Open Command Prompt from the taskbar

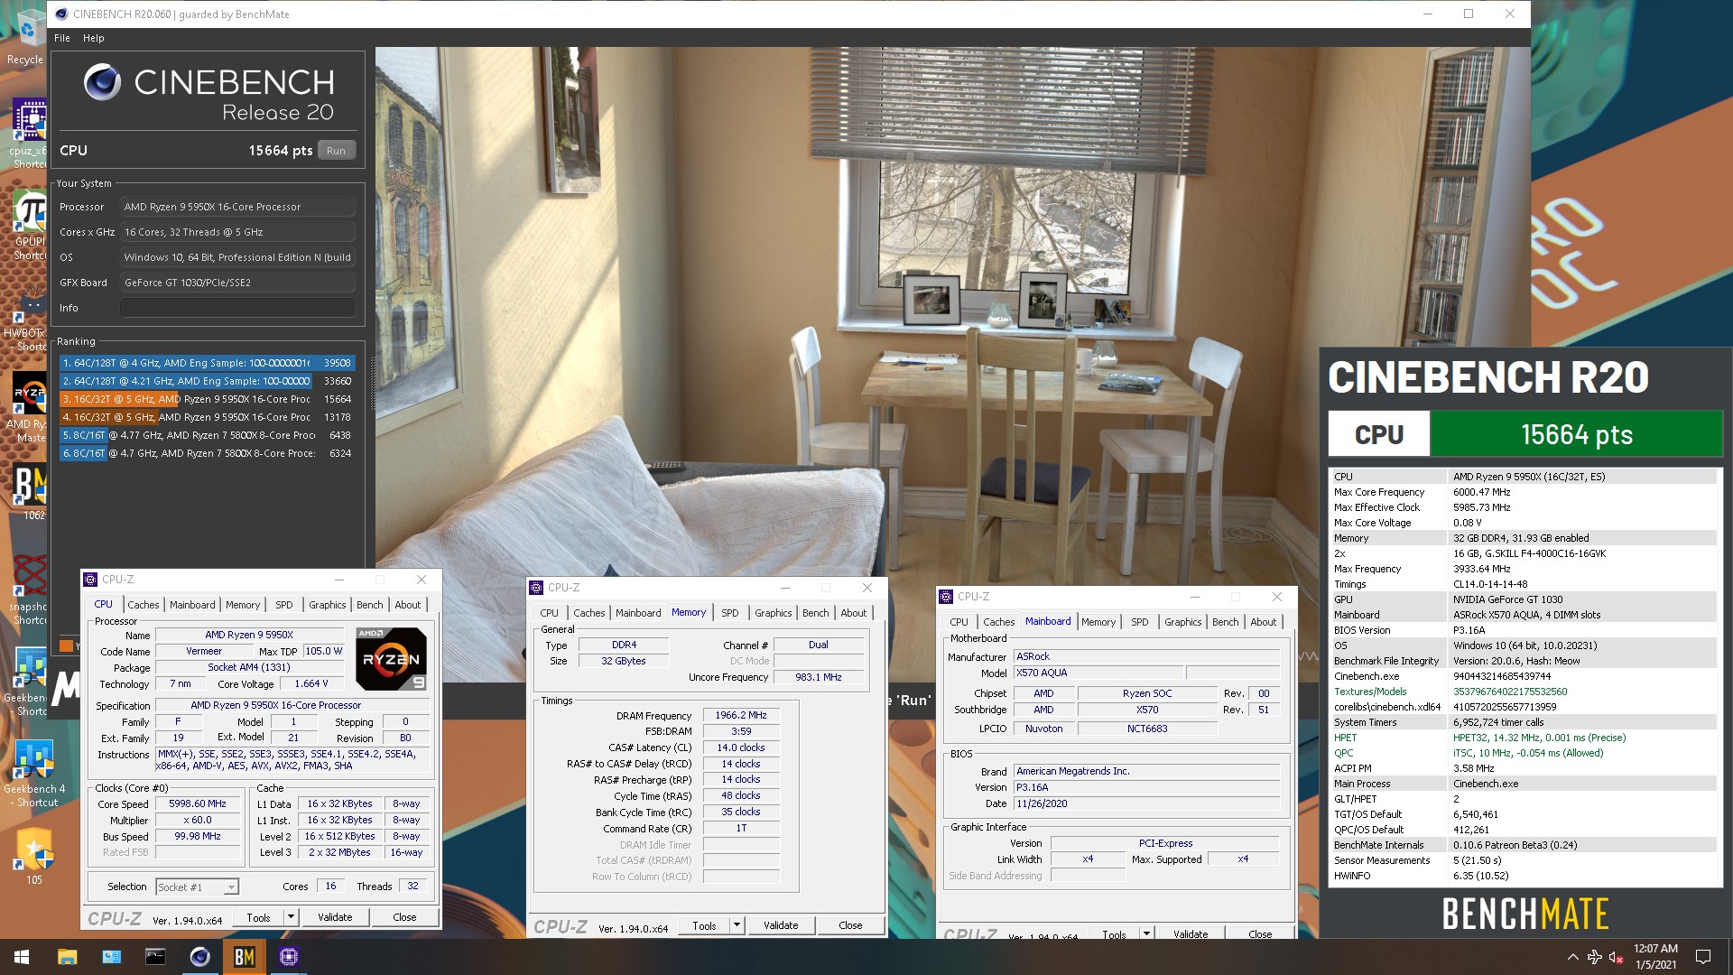coord(155,957)
